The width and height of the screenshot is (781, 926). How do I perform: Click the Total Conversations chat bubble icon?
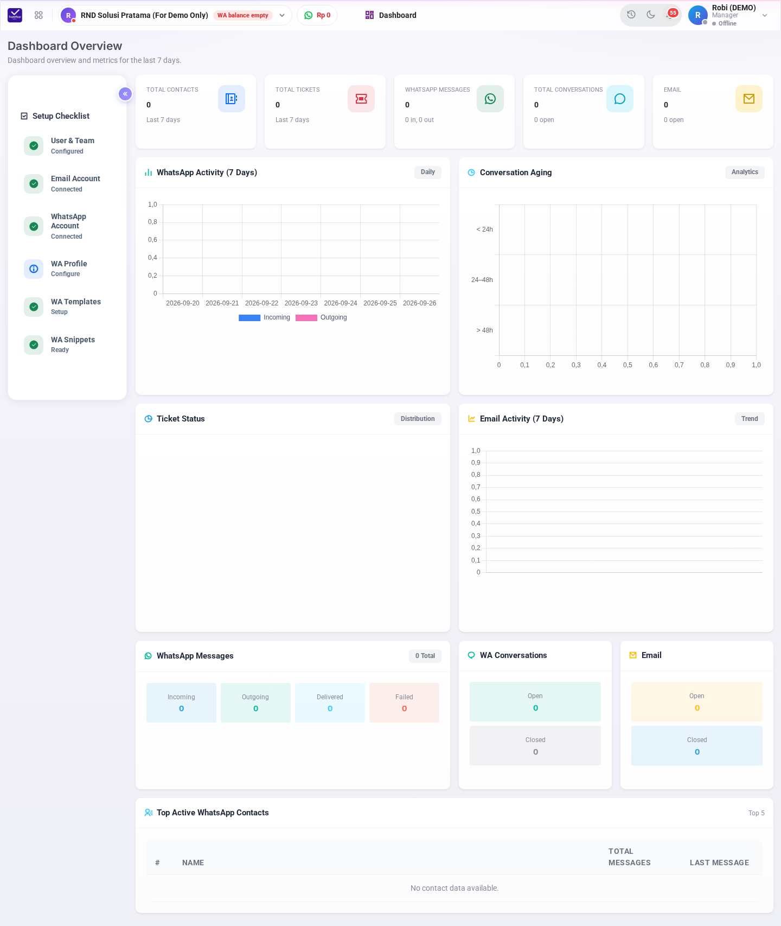pyautogui.click(x=620, y=99)
